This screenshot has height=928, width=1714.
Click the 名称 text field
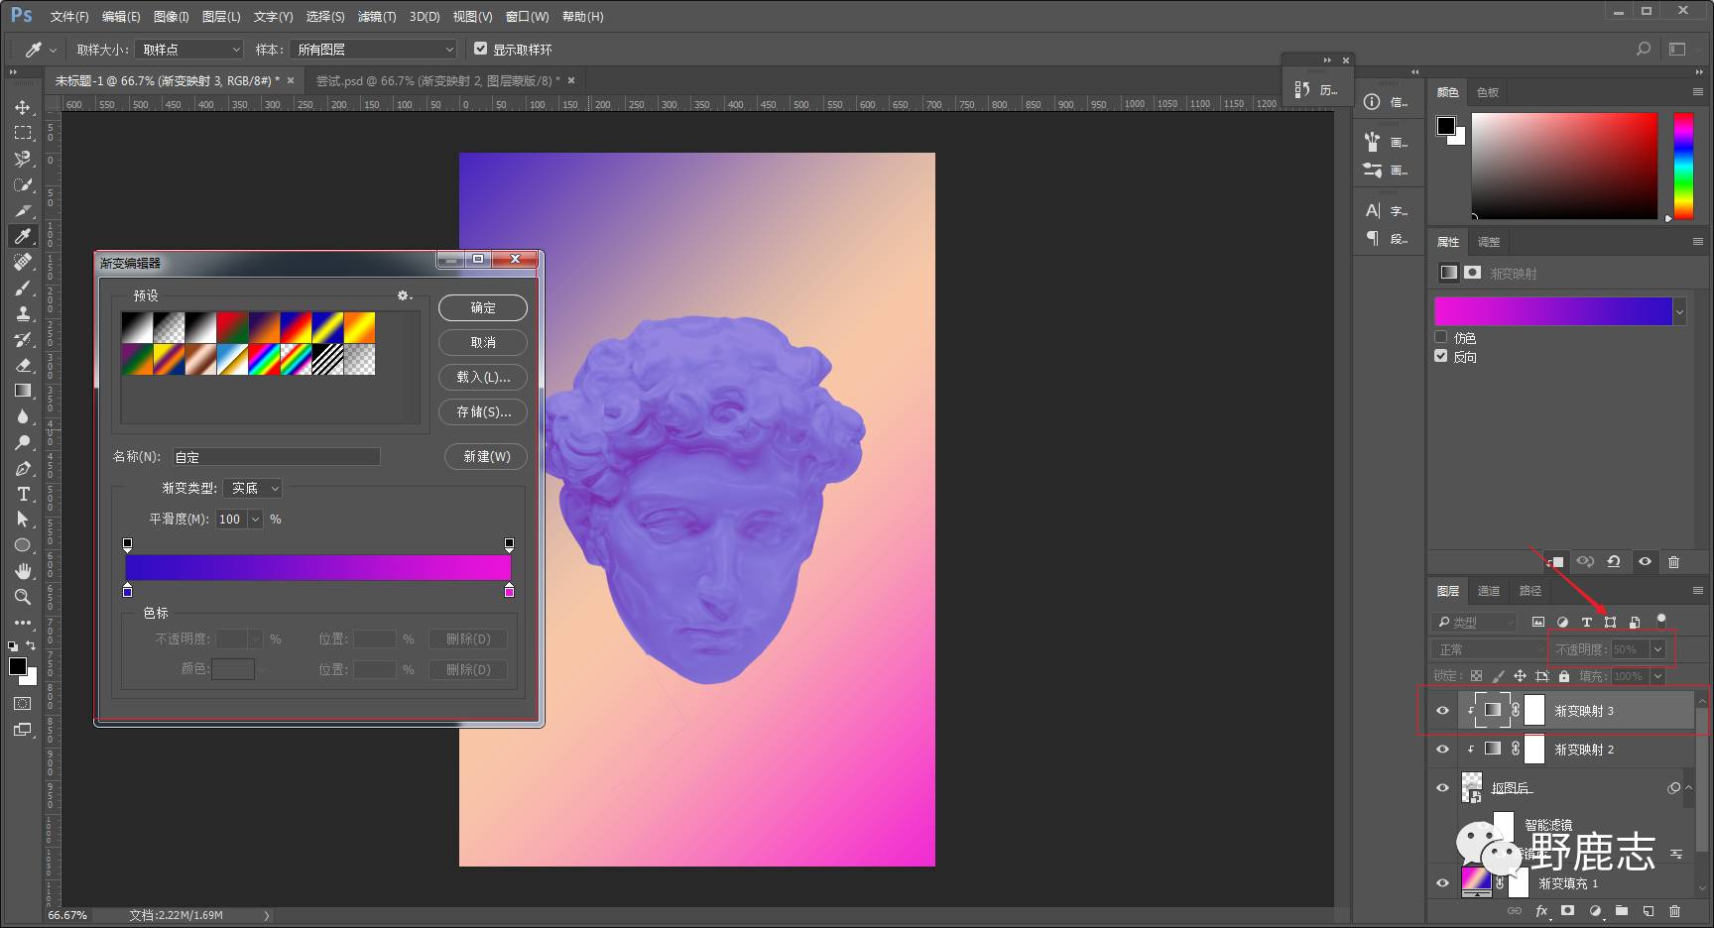pyautogui.click(x=276, y=457)
